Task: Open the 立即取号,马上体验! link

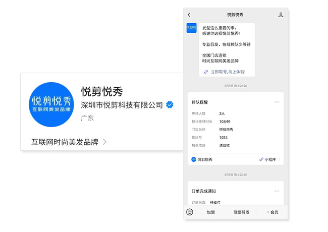Action: tap(228, 72)
